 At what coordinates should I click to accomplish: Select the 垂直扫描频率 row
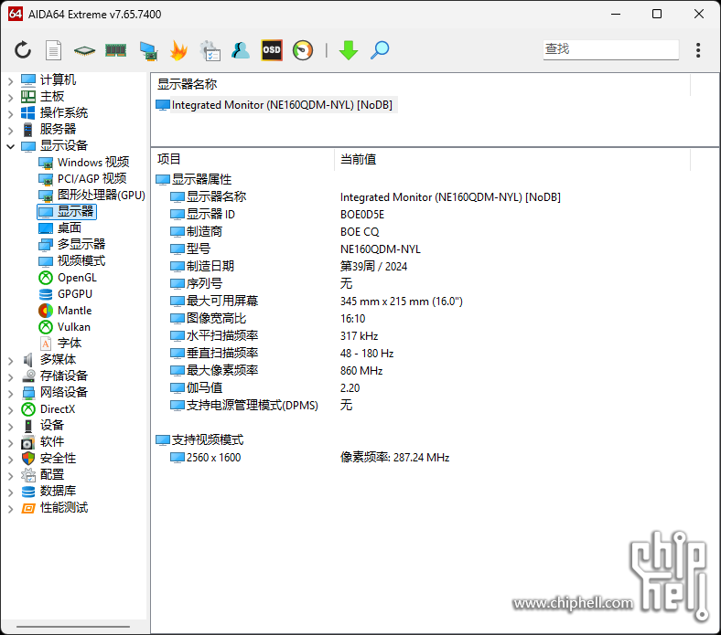pyautogui.click(x=222, y=353)
